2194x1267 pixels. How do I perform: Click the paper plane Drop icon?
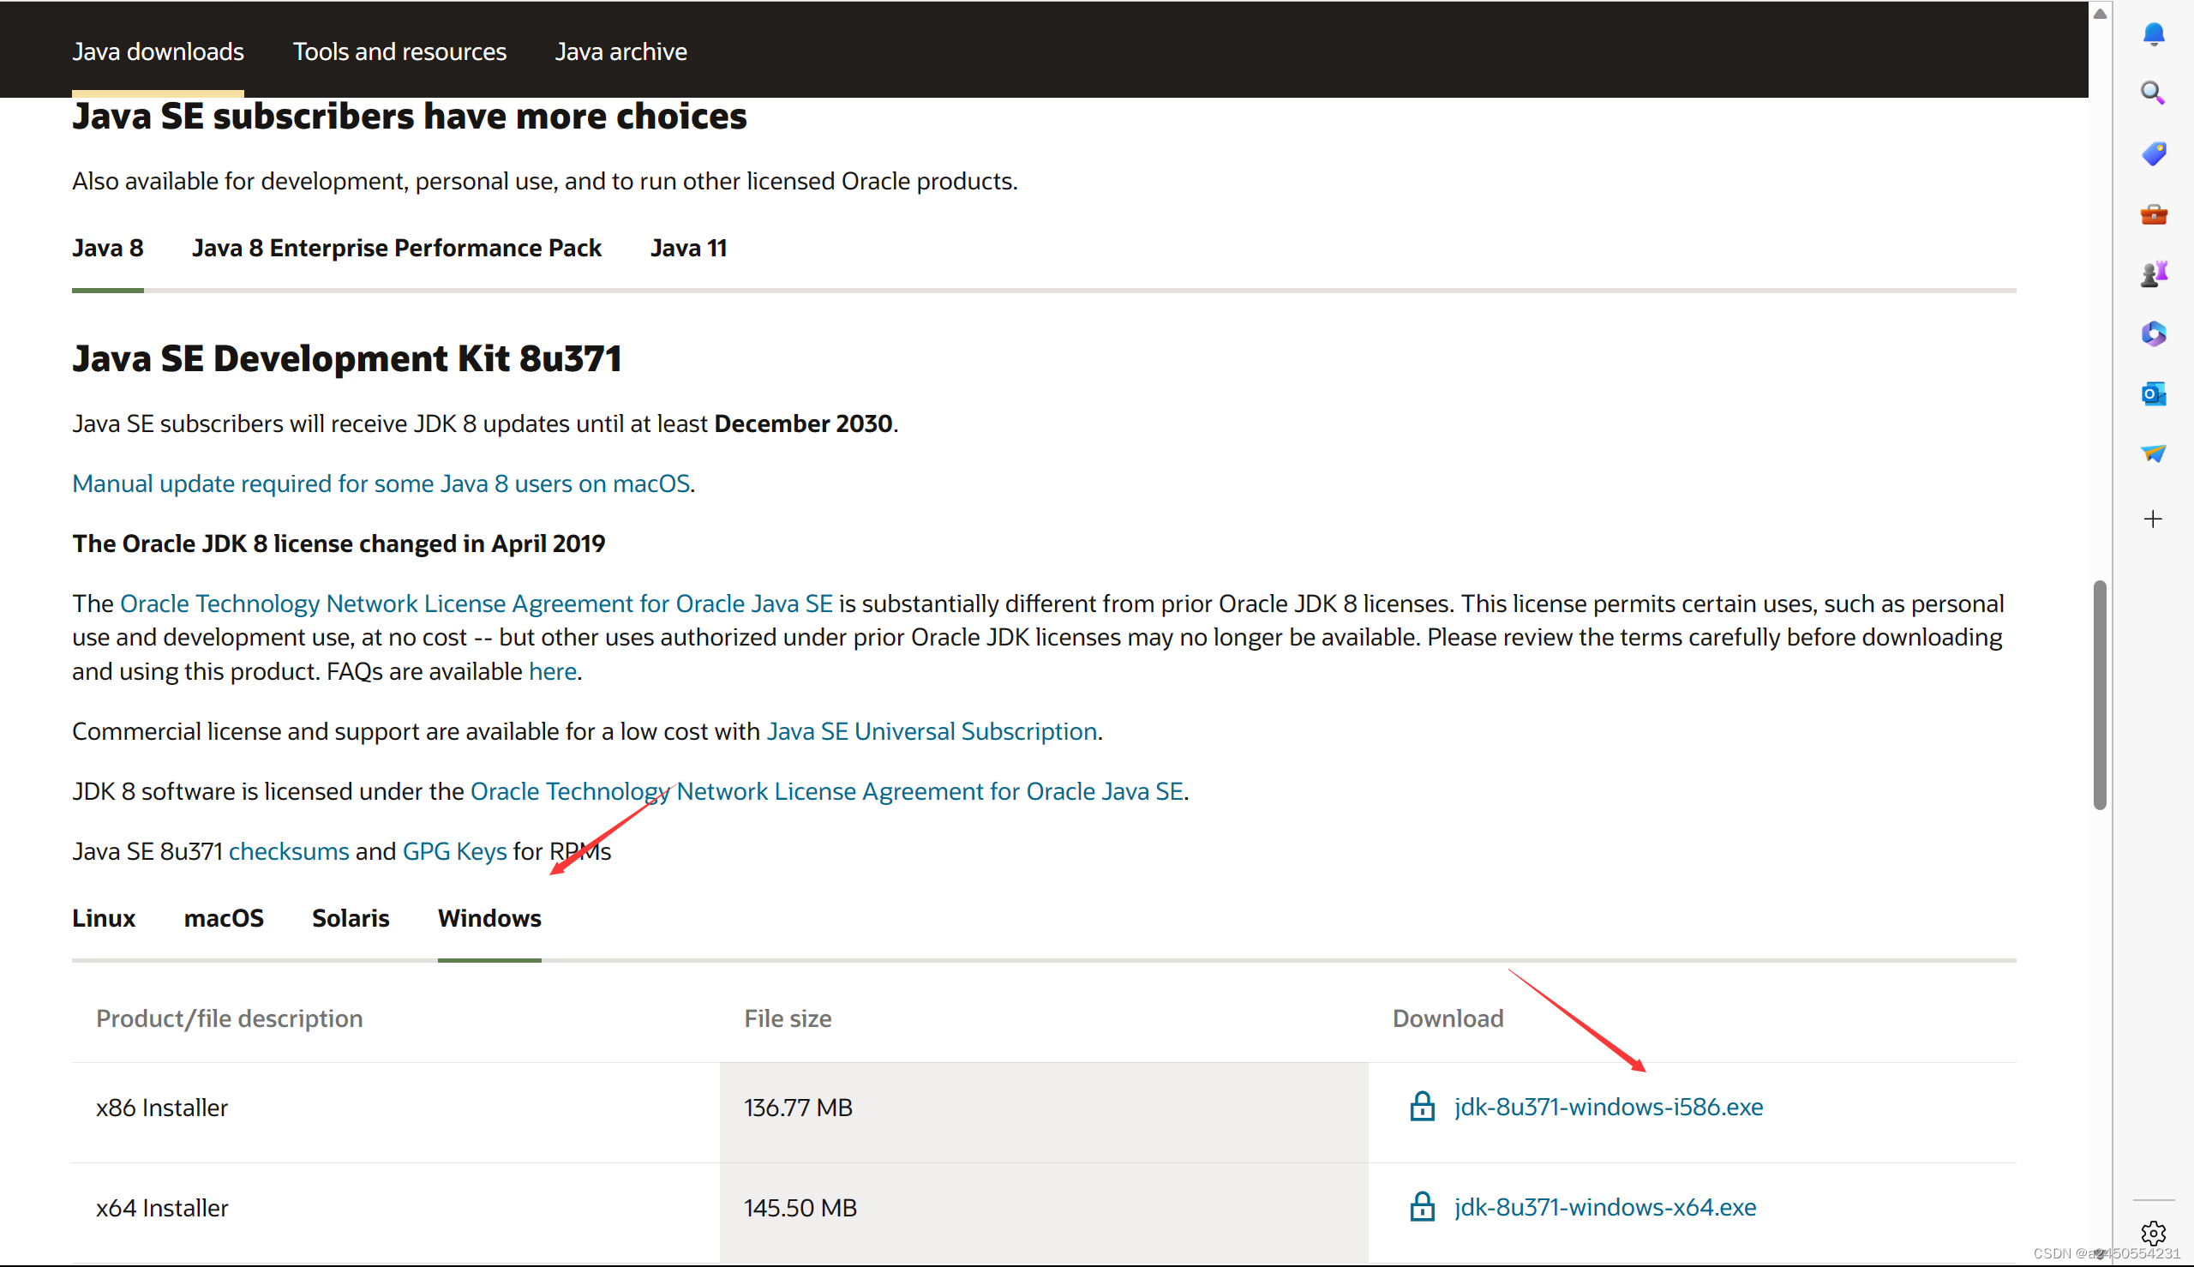pos(2153,453)
